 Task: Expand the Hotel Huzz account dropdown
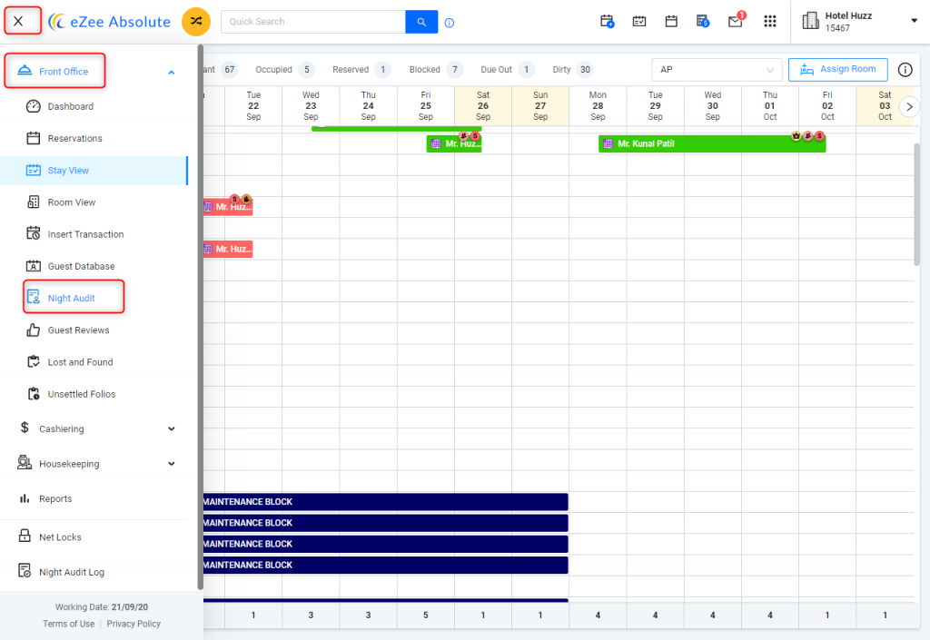(914, 21)
